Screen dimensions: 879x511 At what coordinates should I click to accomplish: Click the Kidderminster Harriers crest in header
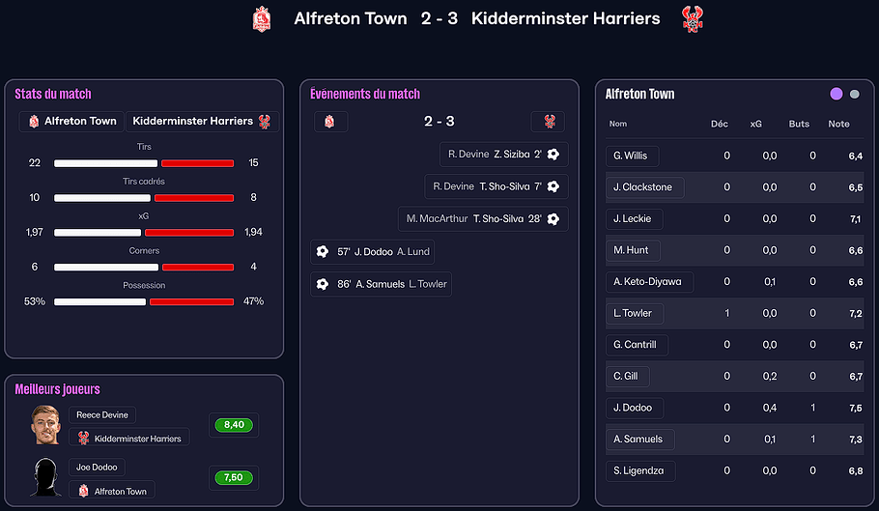point(692,19)
